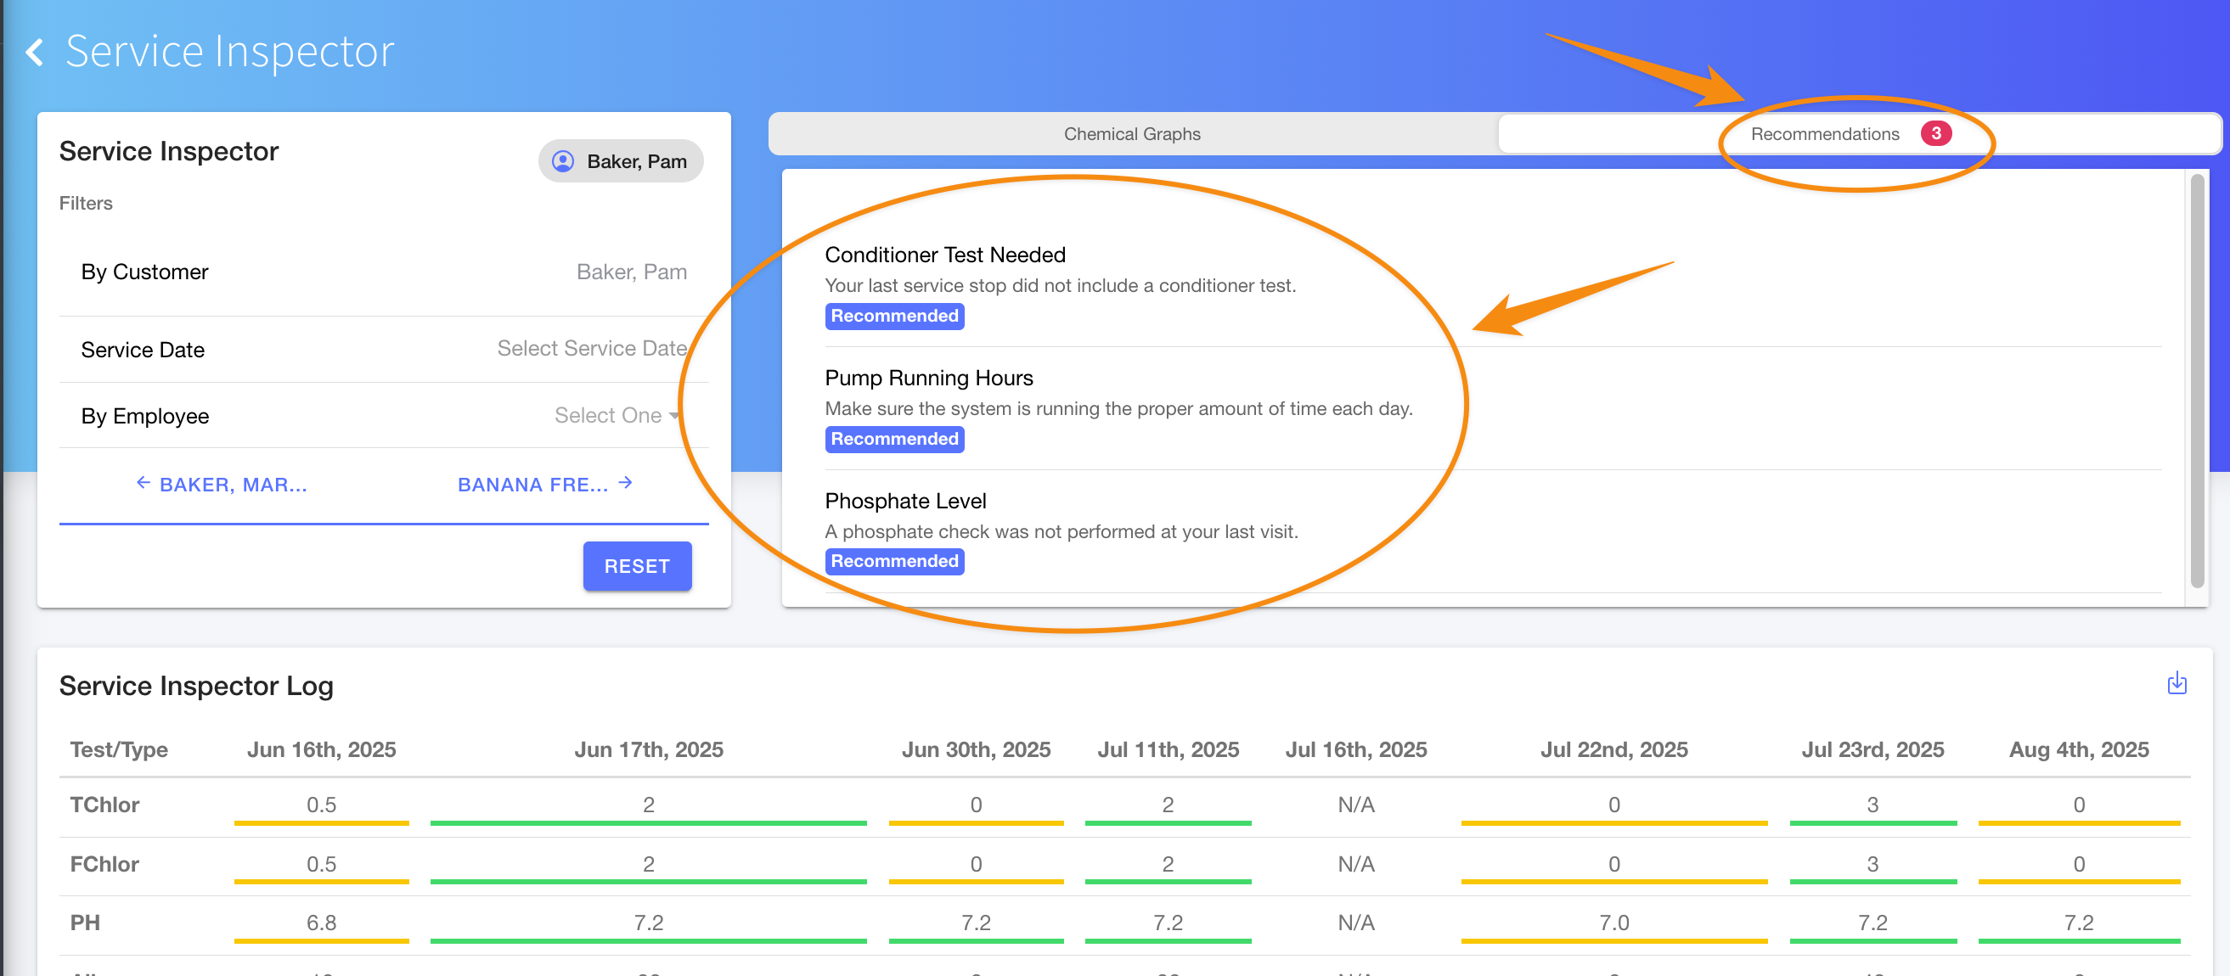Go to next customer BANANA FRE...
Image resolution: width=2230 pixels, height=976 pixels.
[532, 485]
